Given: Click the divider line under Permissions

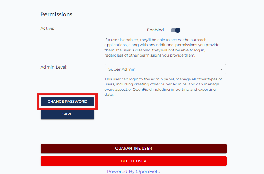Looking at the screenshot, I should 133,19.
